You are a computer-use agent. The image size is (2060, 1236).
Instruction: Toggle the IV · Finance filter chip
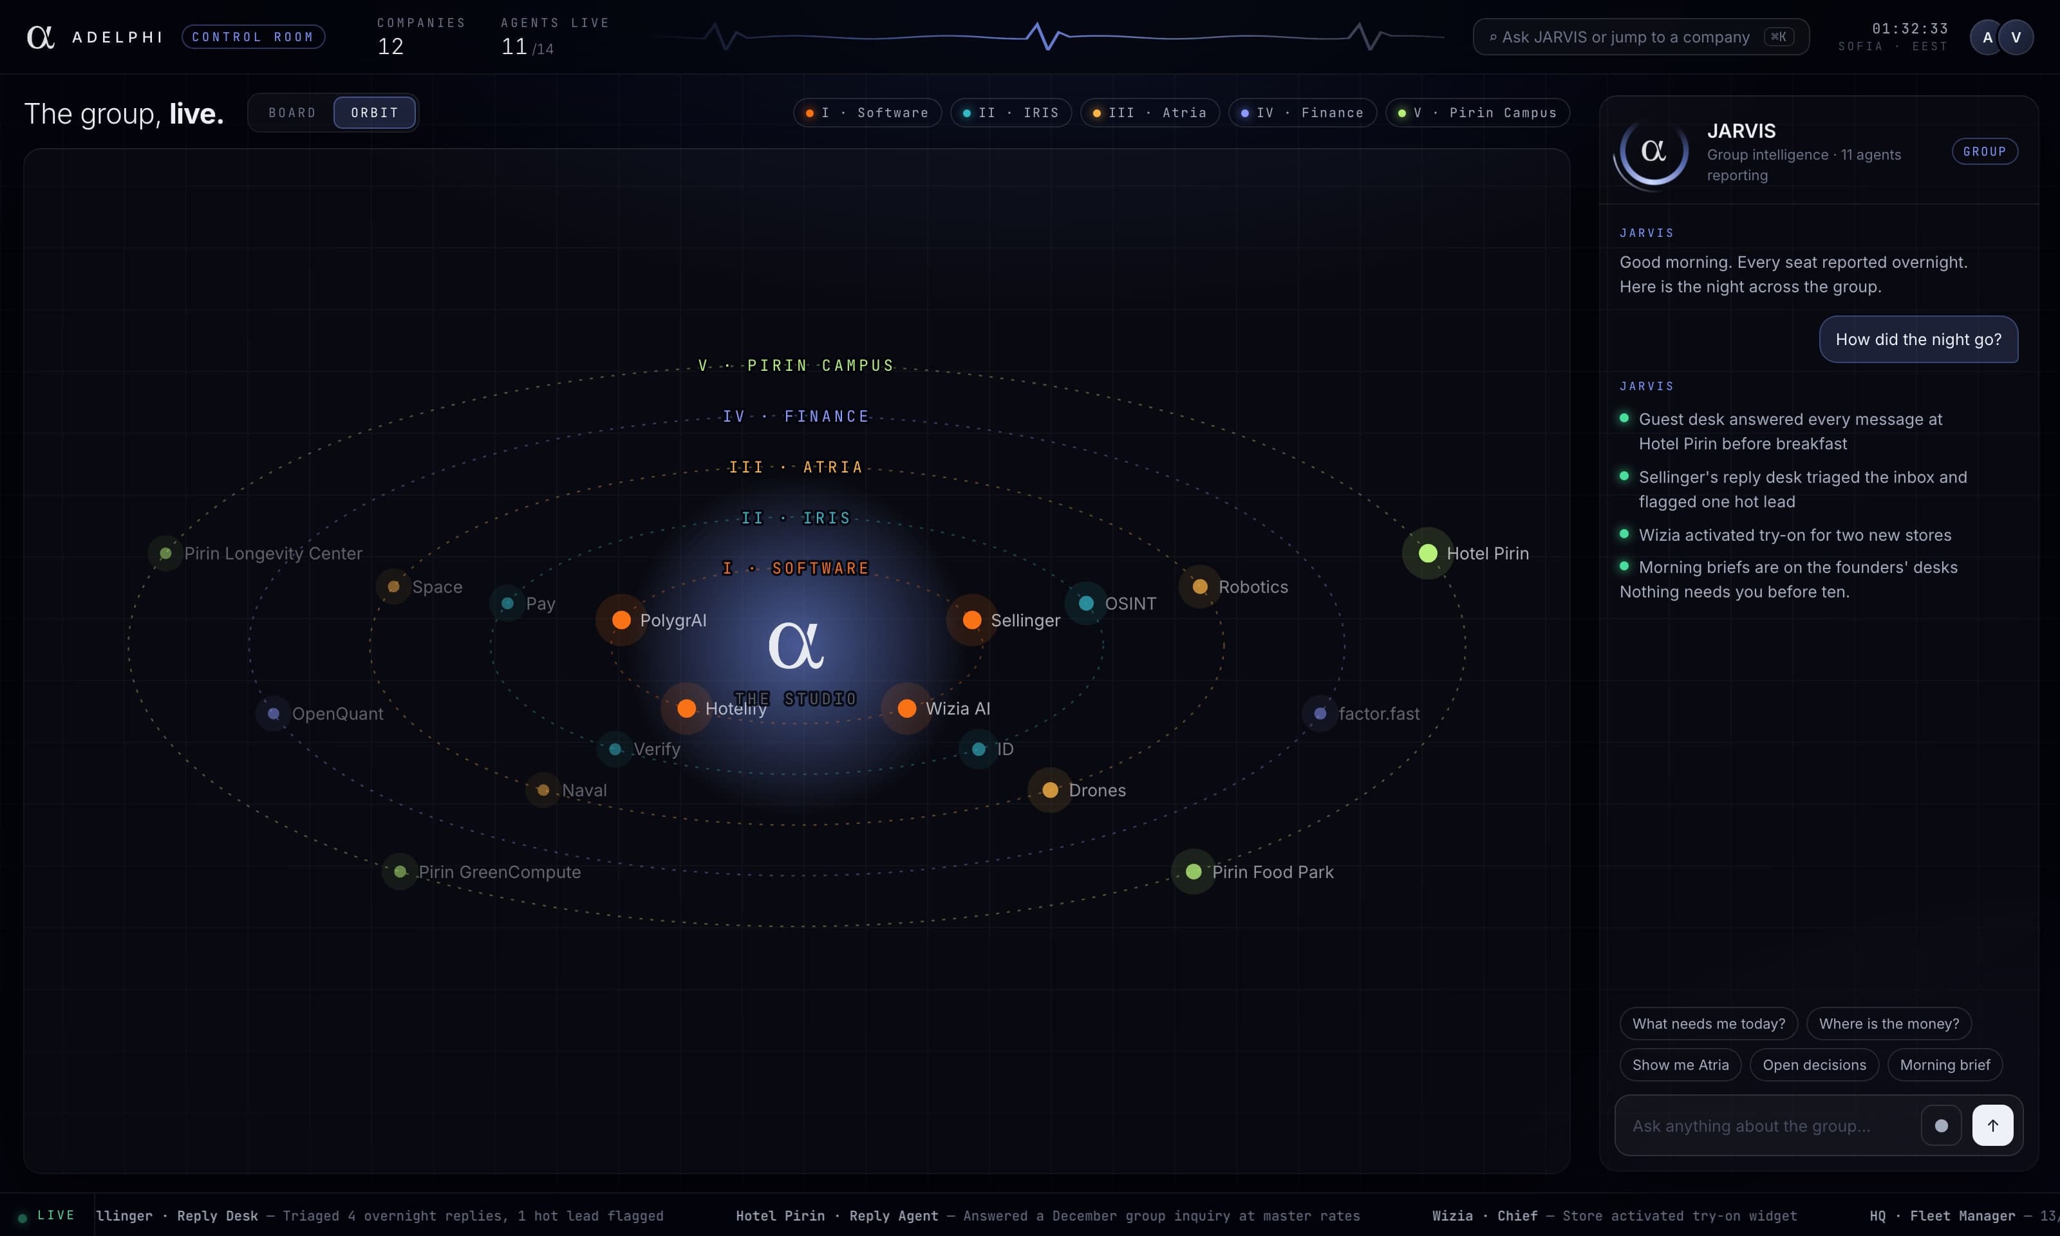click(1302, 113)
